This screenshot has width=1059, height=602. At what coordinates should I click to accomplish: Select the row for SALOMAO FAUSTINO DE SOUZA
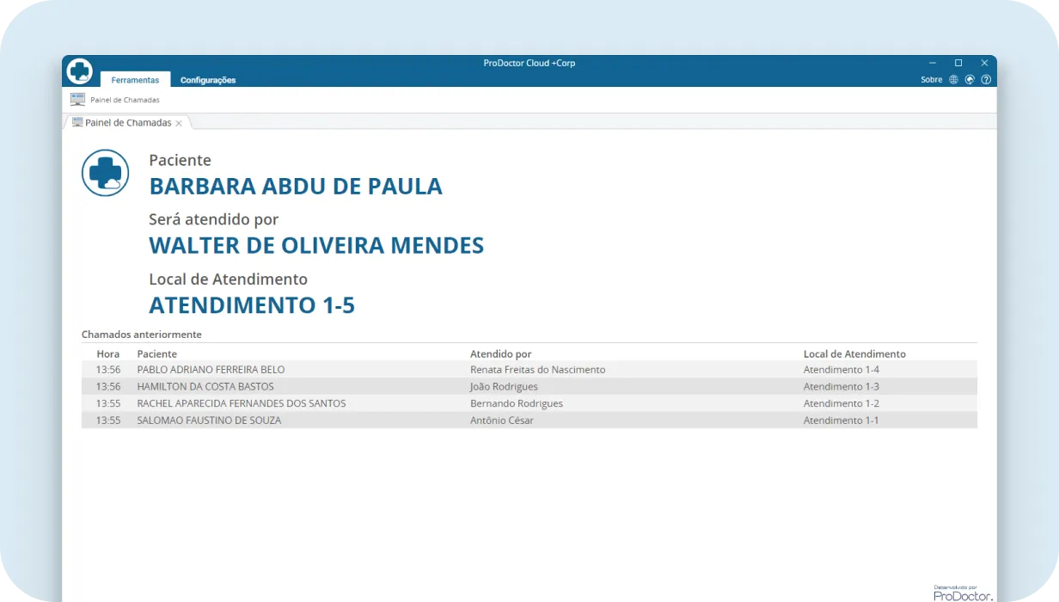click(x=209, y=420)
